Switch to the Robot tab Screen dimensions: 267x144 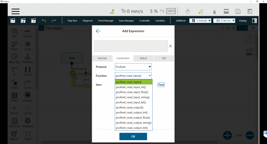click(x=143, y=58)
